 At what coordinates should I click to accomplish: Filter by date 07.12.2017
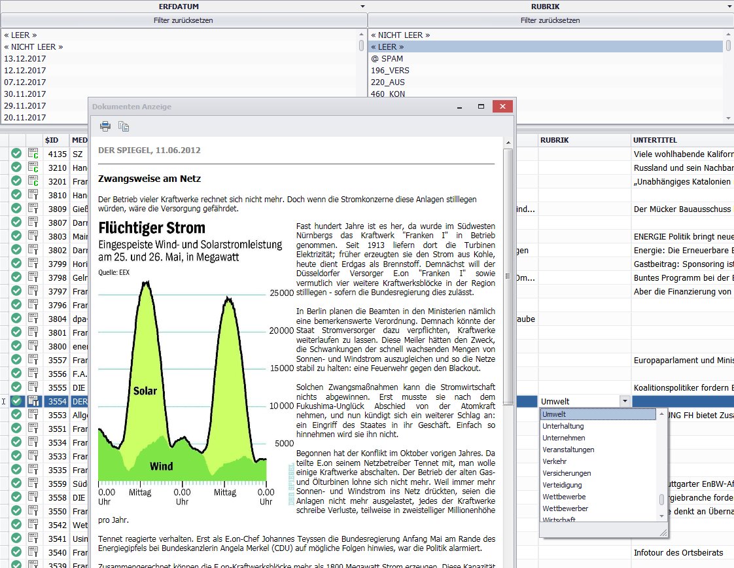point(179,82)
